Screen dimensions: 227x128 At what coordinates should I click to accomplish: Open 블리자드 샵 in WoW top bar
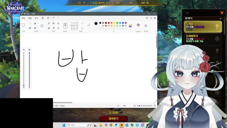[101, 3]
